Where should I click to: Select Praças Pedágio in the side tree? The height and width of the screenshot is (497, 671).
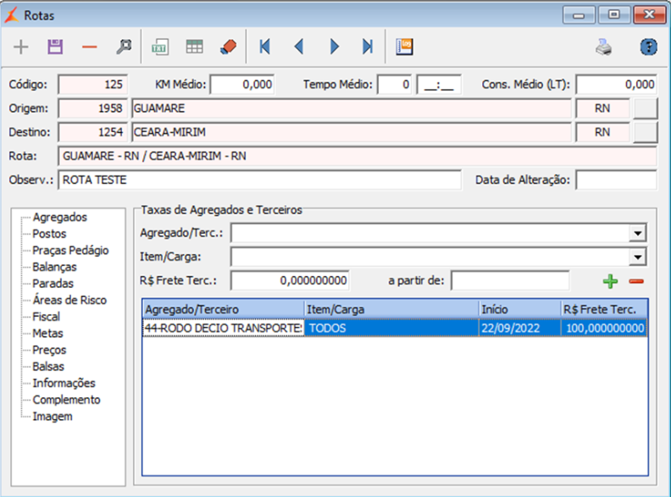tap(70, 251)
